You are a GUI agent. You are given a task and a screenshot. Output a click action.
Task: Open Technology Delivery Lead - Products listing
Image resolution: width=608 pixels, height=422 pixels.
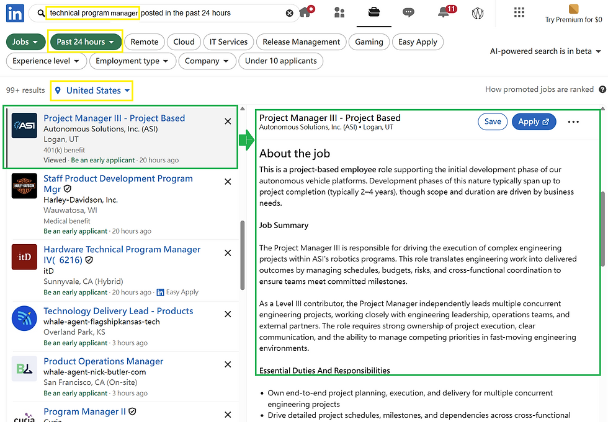pyautogui.click(x=118, y=311)
